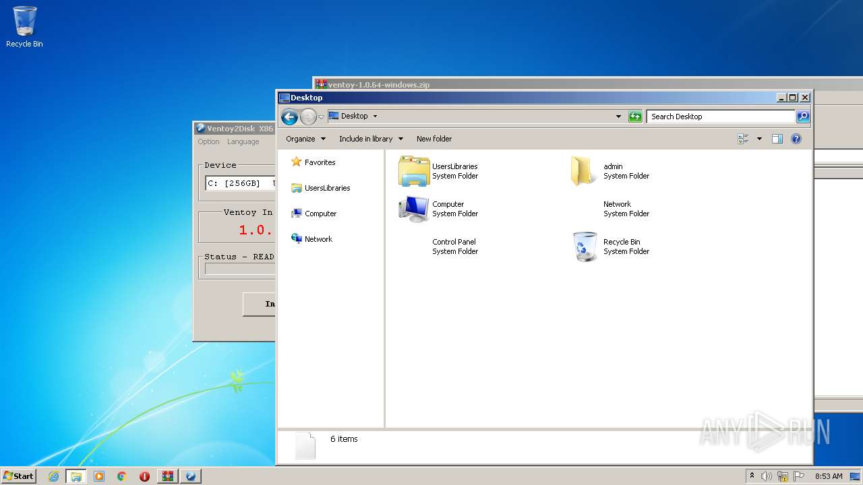Select the Network system folder item
863x485 pixels.
[x=626, y=209]
